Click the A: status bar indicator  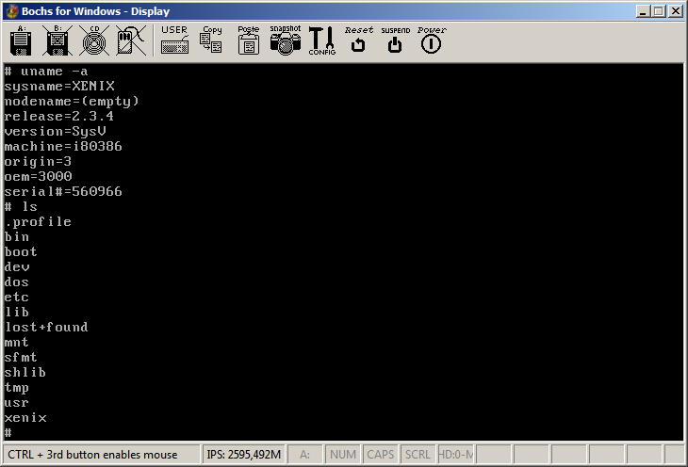pos(305,454)
